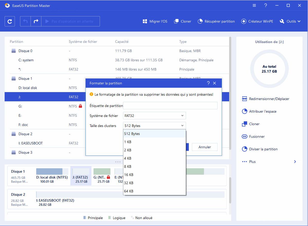Select 2 KB cluster size option
The width and height of the screenshot is (308, 226).
154,150
